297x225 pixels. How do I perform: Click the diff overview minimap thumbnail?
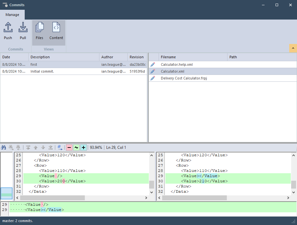[x=6, y=193]
